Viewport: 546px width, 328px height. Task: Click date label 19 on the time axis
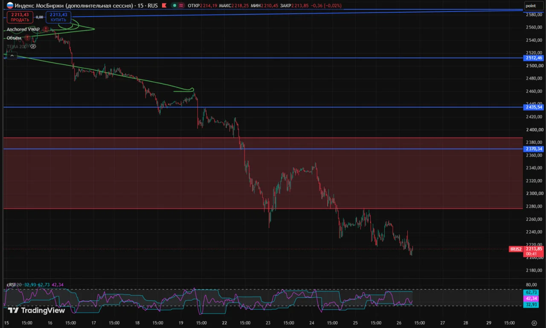point(180,323)
